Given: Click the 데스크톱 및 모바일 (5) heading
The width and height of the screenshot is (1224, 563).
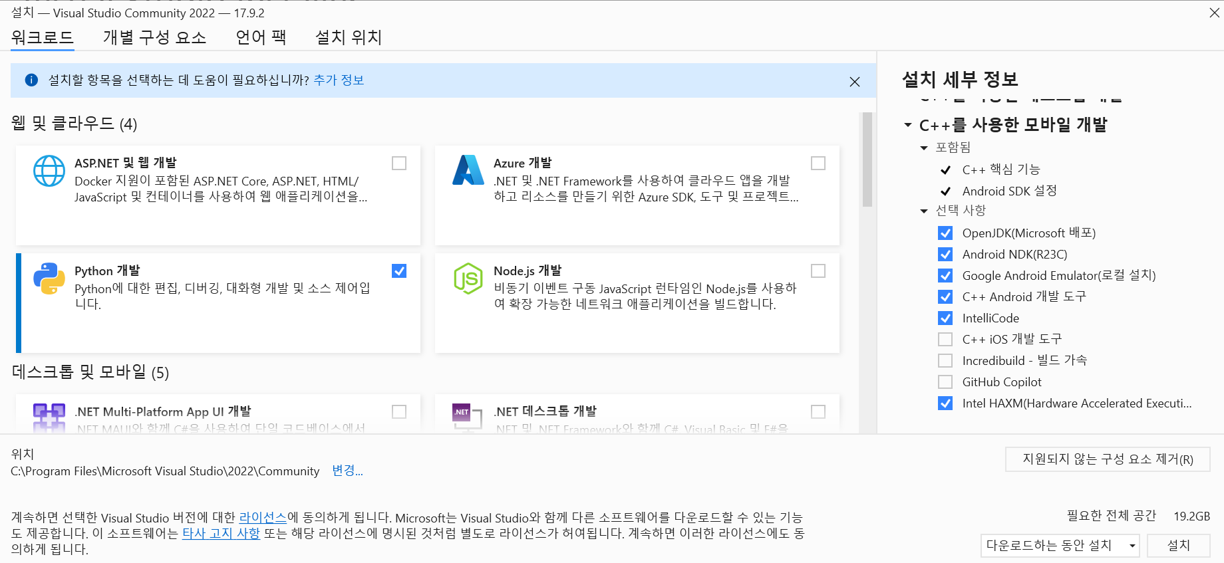Looking at the screenshot, I should pyautogui.click(x=90, y=372).
